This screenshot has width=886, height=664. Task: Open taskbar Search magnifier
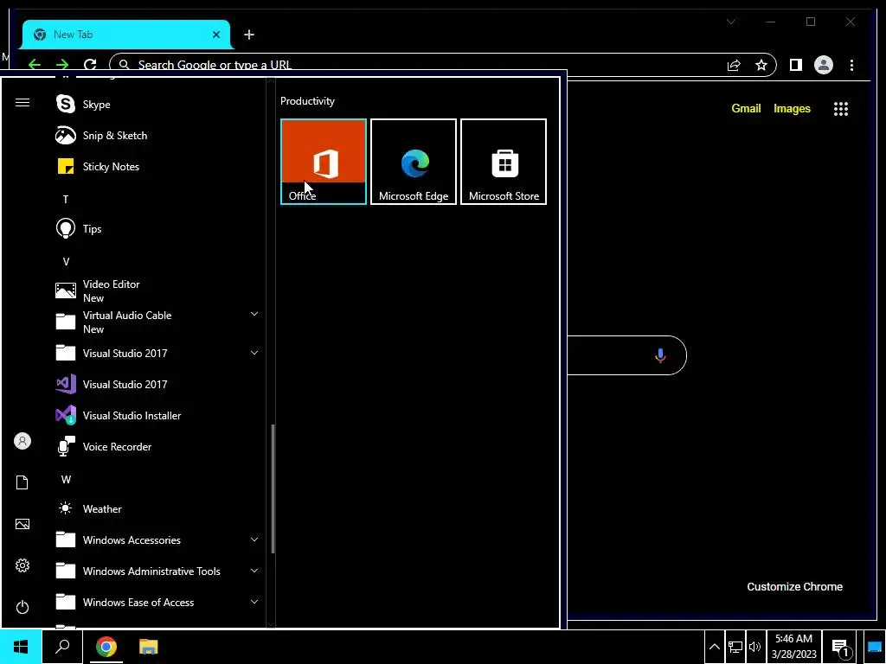(x=62, y=647)
